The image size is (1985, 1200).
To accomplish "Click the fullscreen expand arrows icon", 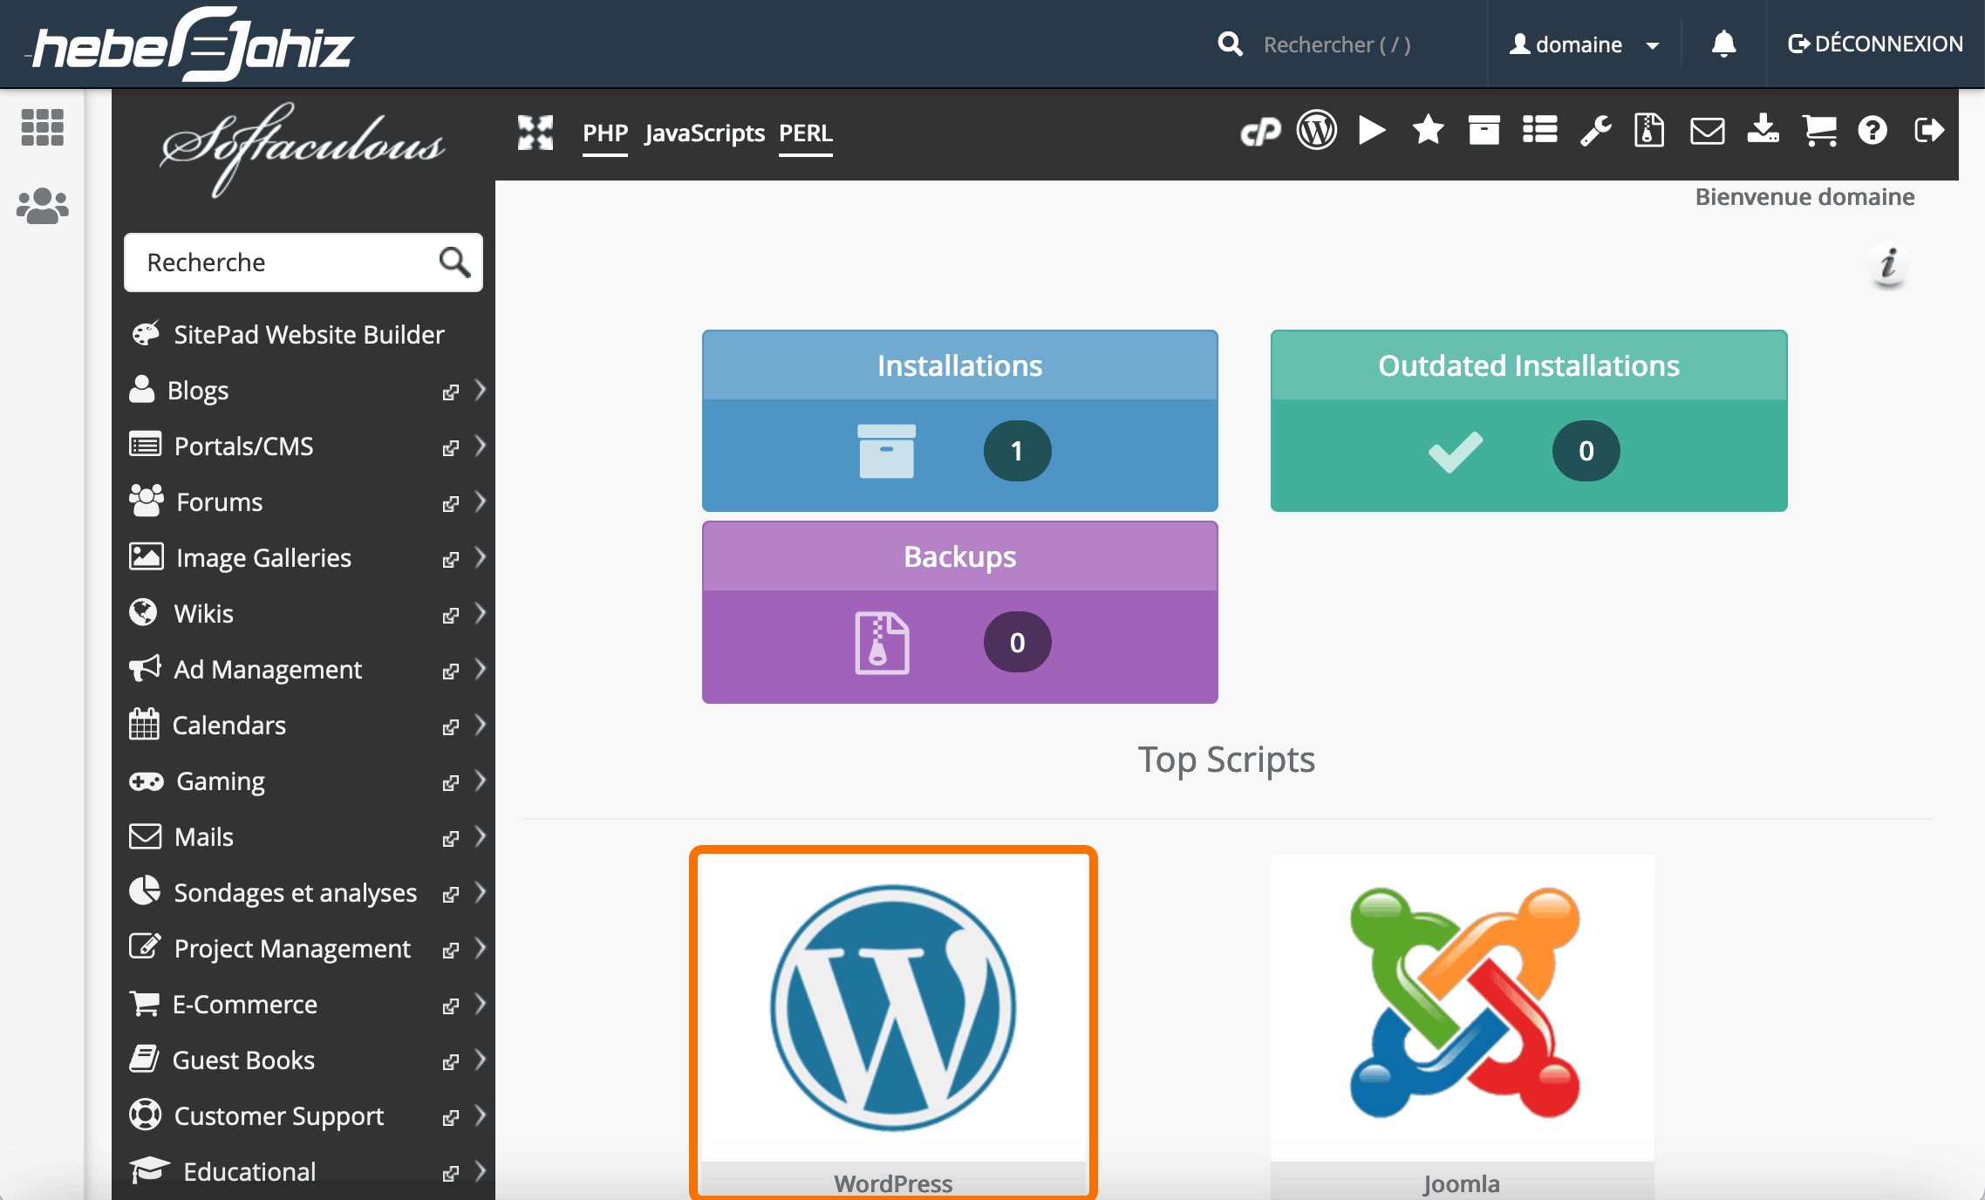I will point(535,133).
